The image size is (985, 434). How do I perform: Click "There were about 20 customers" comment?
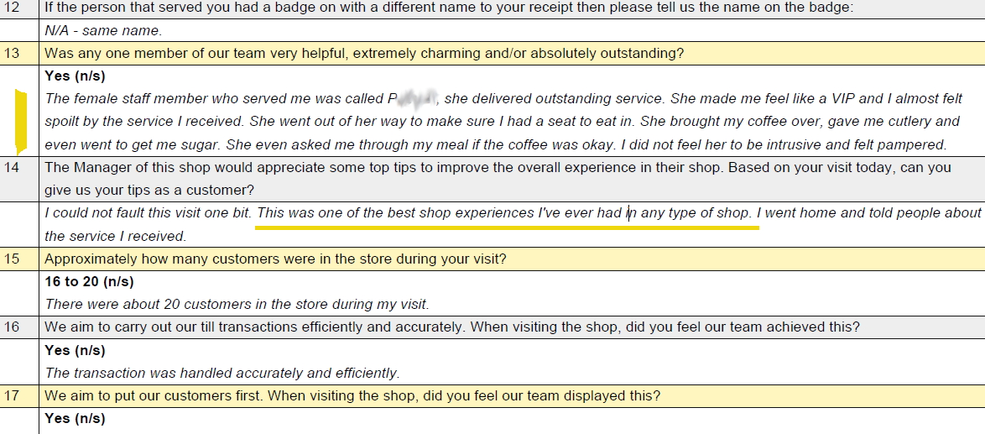coord(236,304)
